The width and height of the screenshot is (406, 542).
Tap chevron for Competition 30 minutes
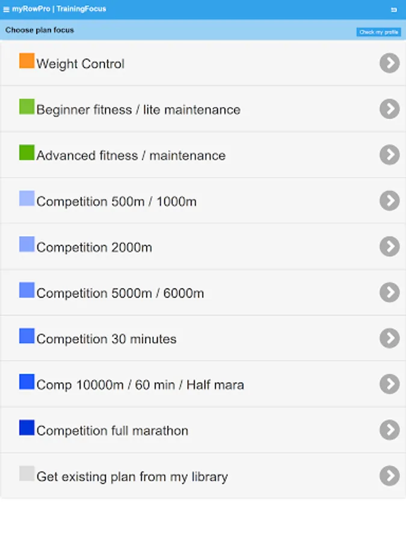389,338
